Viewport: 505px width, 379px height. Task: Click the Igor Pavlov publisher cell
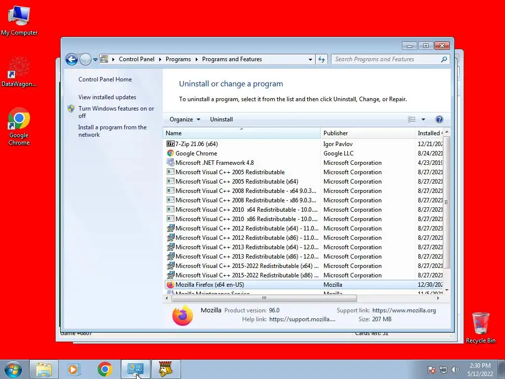[x=338, y=144]
